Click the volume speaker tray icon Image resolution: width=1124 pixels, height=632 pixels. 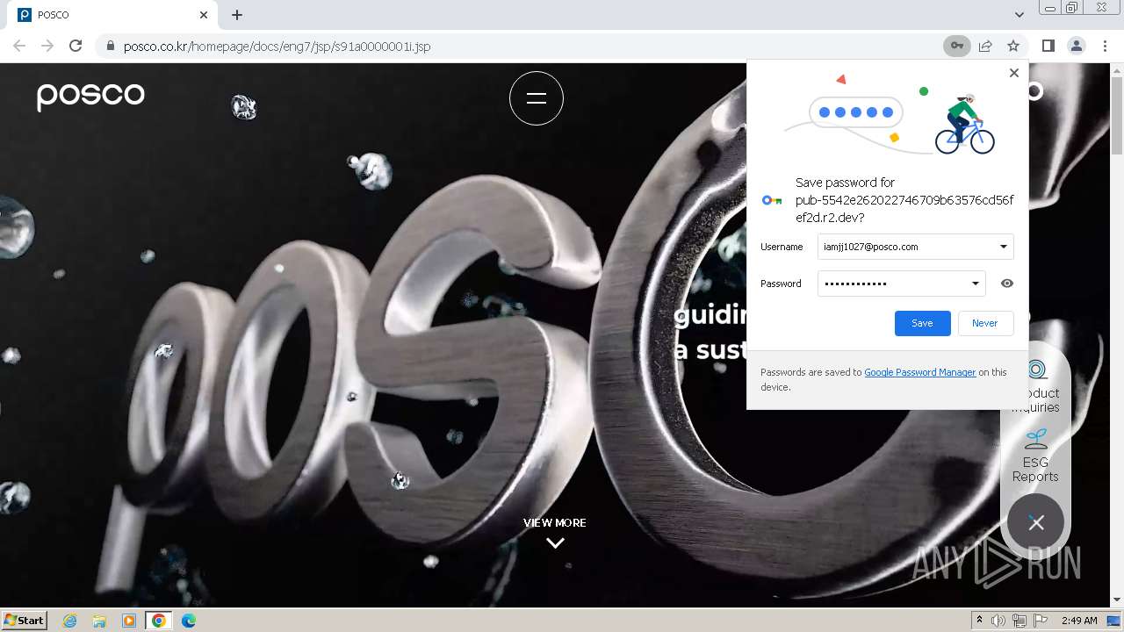(x=998, y=621)
